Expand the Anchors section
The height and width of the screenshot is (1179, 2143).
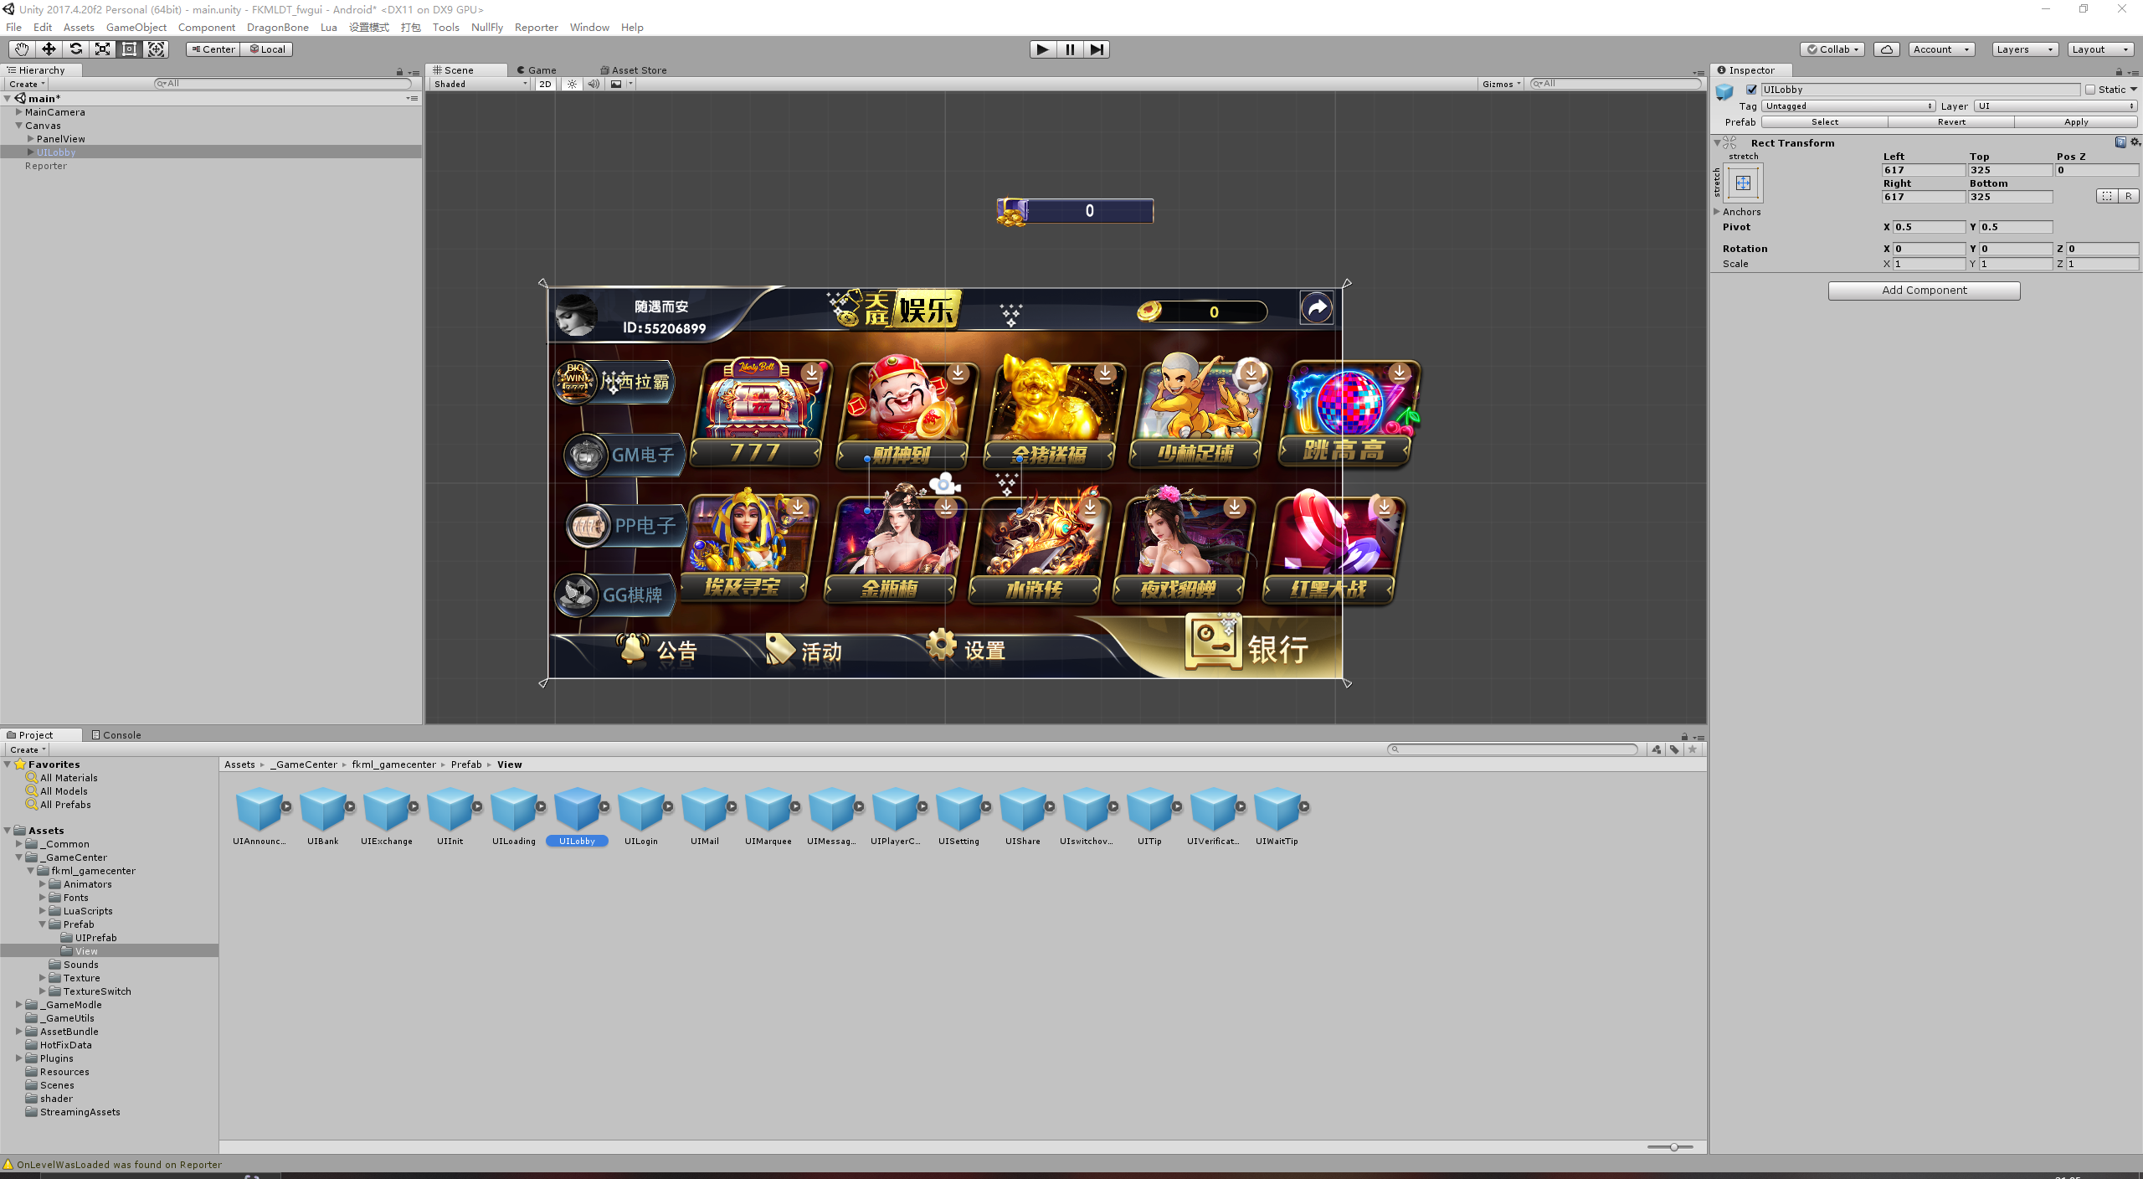pyautogui.click(x=1717, y=212)
